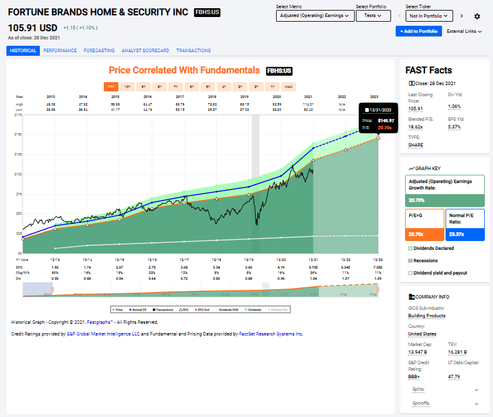Click Add to Portfolio button
The image size is (493, 417).
419,31
